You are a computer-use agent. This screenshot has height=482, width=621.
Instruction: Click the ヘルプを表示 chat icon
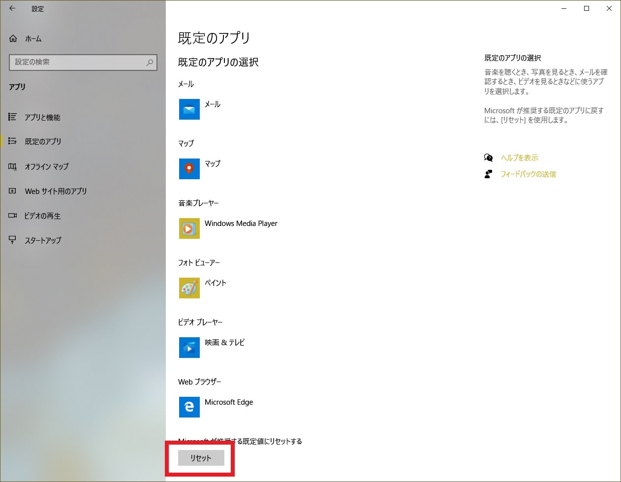point(488,158)
